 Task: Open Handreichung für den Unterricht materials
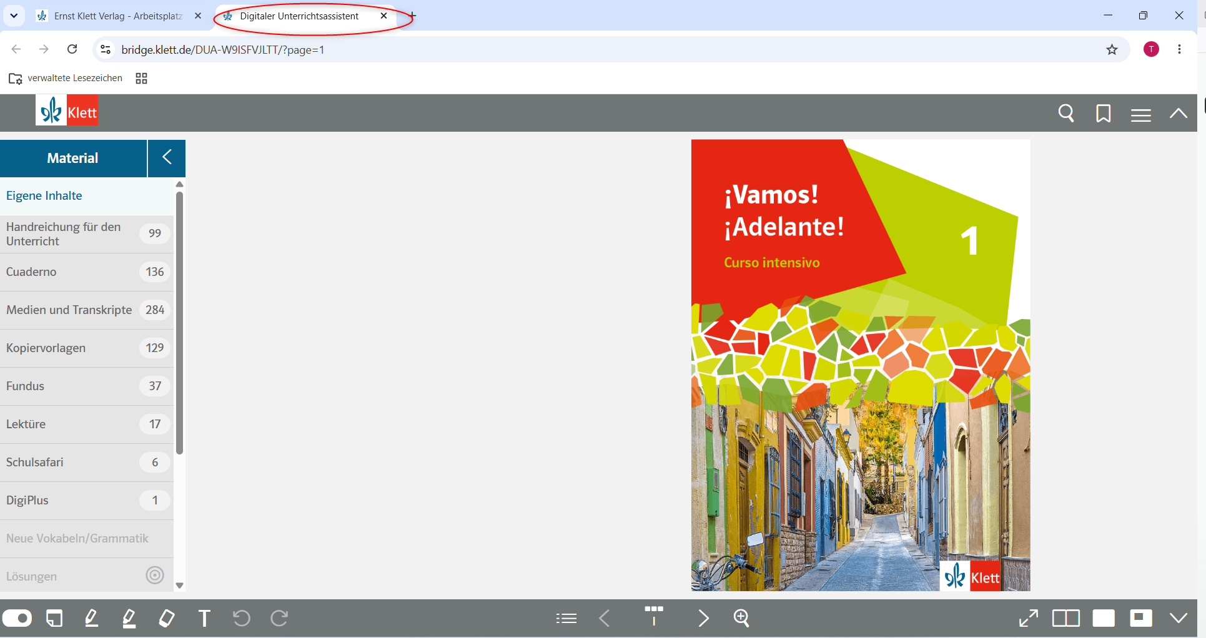[87, 234]
